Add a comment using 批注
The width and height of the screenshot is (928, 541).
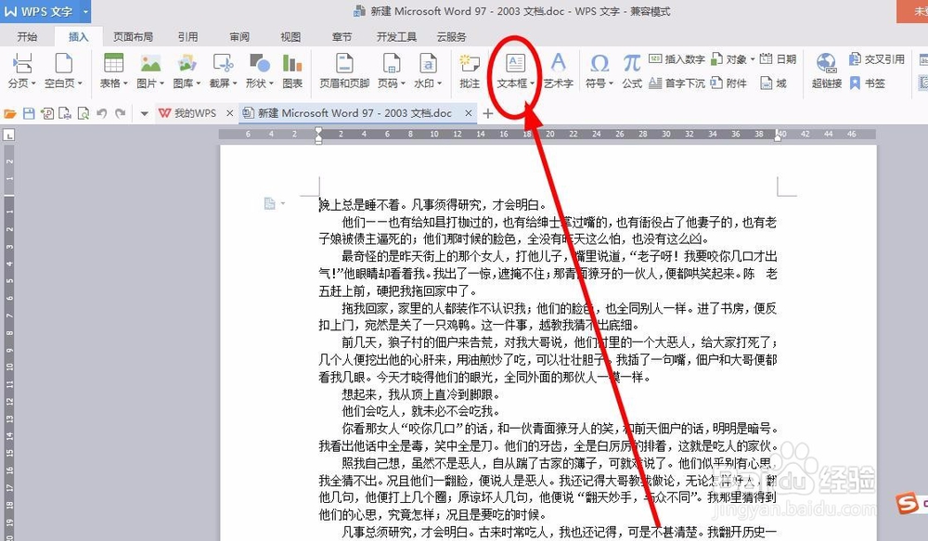click(x=469, y=70)
